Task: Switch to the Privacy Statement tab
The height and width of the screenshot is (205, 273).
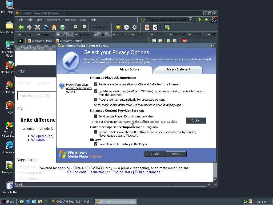Action: 178,69
